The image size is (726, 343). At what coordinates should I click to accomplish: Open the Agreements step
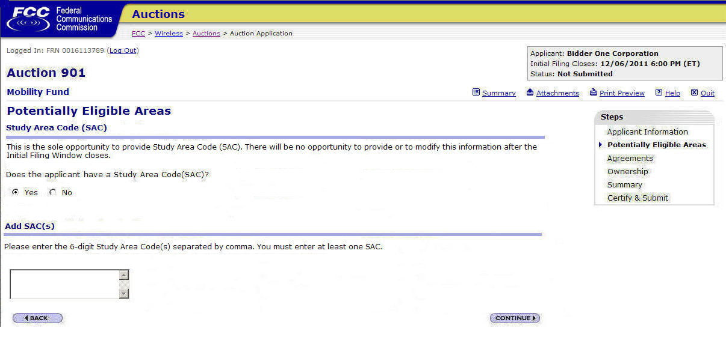click(630, 158)
